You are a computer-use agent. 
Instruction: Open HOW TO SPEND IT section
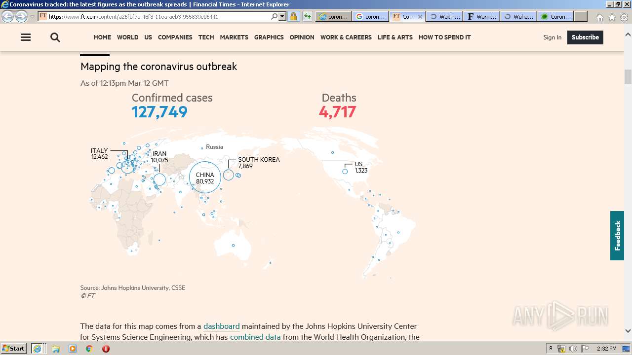[444, 37]
